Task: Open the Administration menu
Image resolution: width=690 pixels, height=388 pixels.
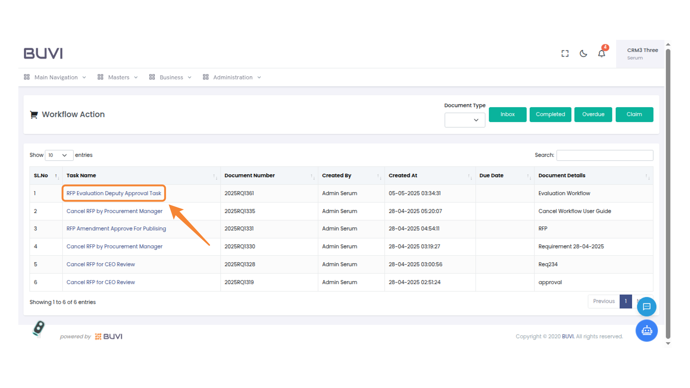Action: 232,77
